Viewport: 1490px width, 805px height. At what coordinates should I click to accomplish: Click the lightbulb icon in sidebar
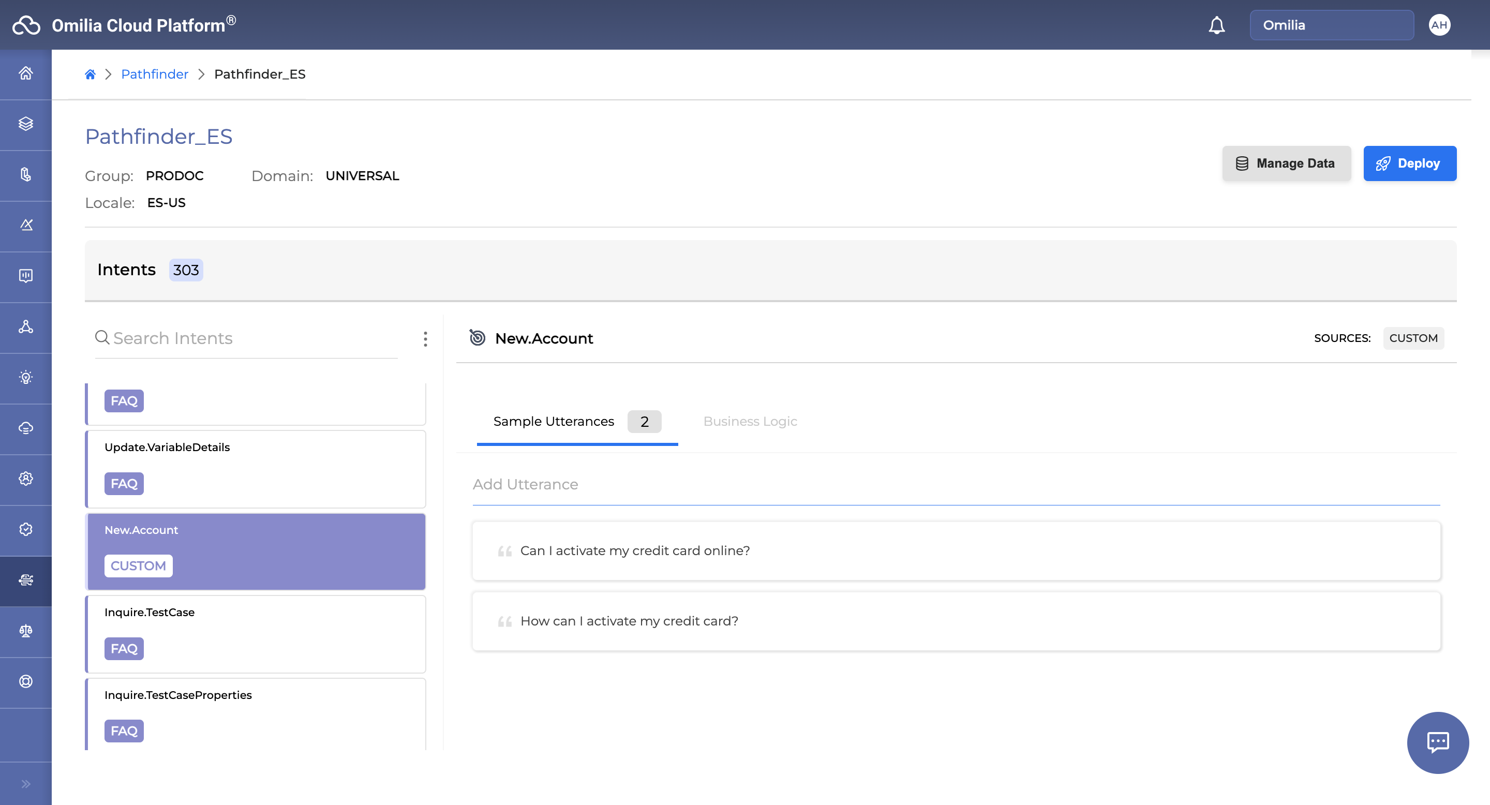26,377
